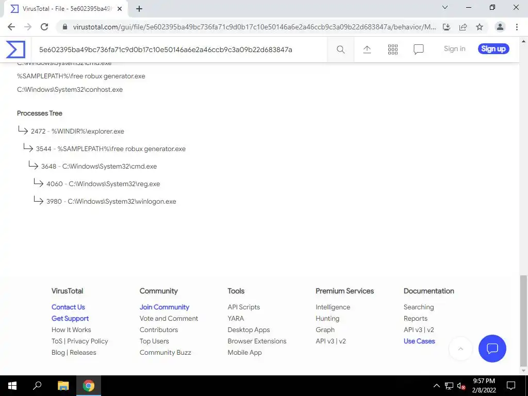Open the notification center icon

[511, 386]
